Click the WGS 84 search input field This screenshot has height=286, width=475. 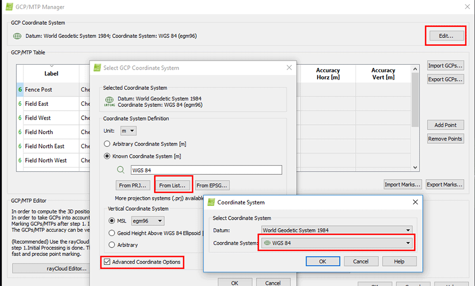[x=206, y=170]
